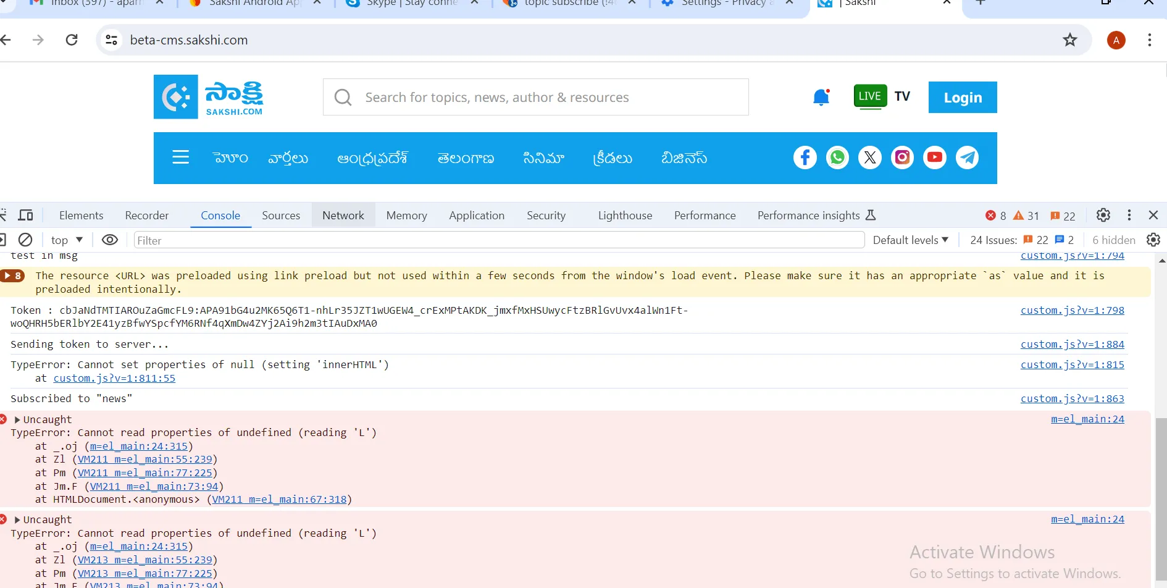Switch to Security tab

(546, 215)
